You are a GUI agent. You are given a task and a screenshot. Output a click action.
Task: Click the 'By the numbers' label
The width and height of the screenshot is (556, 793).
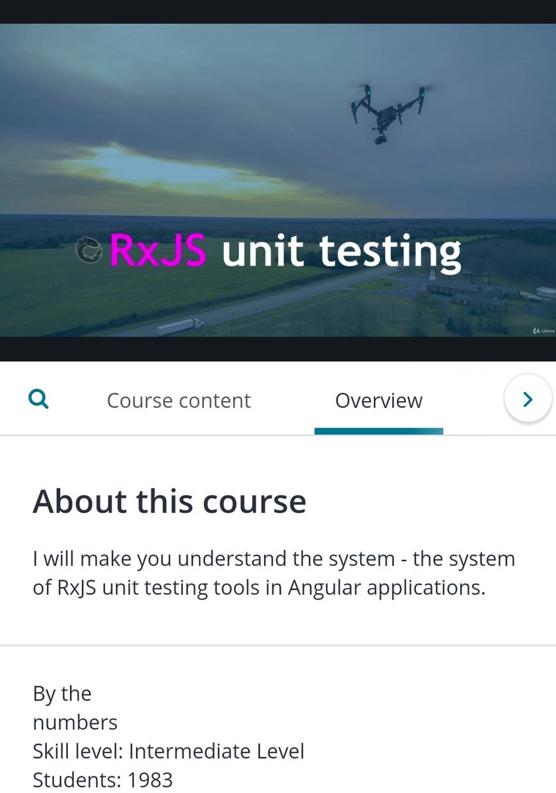point(75,708)
